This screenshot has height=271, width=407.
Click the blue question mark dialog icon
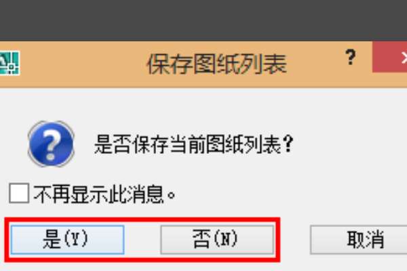[51, 144]
